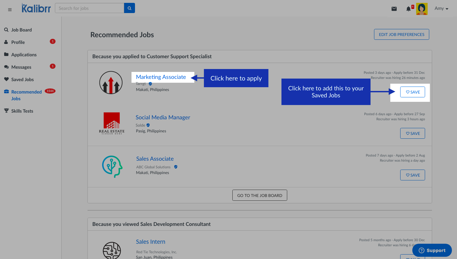Image resolution: width=457 pixels, height=259 pixels.
Task: Click the ABC Global Solutions logo
Action: (x=112, y=166)
